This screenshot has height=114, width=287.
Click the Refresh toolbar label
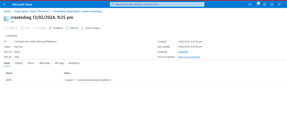(x=74, y=28)
